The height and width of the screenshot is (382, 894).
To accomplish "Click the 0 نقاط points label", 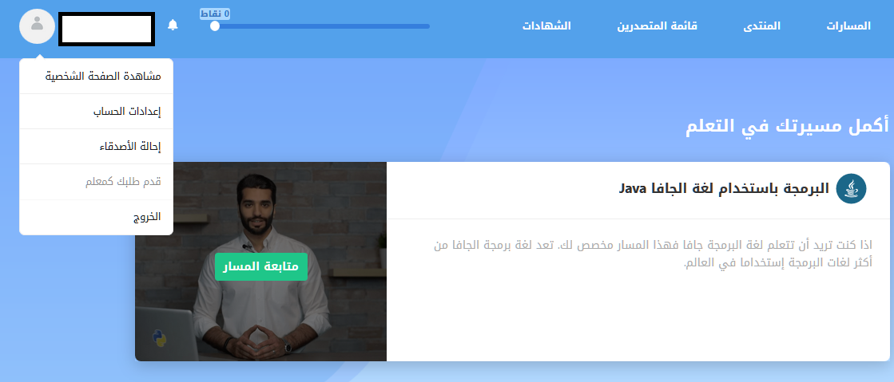I will (215, 13).
